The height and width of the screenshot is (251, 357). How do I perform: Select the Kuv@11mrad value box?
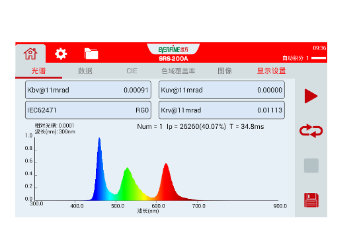(221, 90)
